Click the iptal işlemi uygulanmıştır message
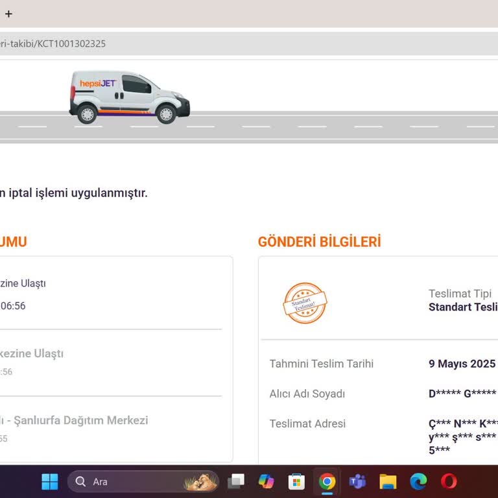 tap(74, 193)
